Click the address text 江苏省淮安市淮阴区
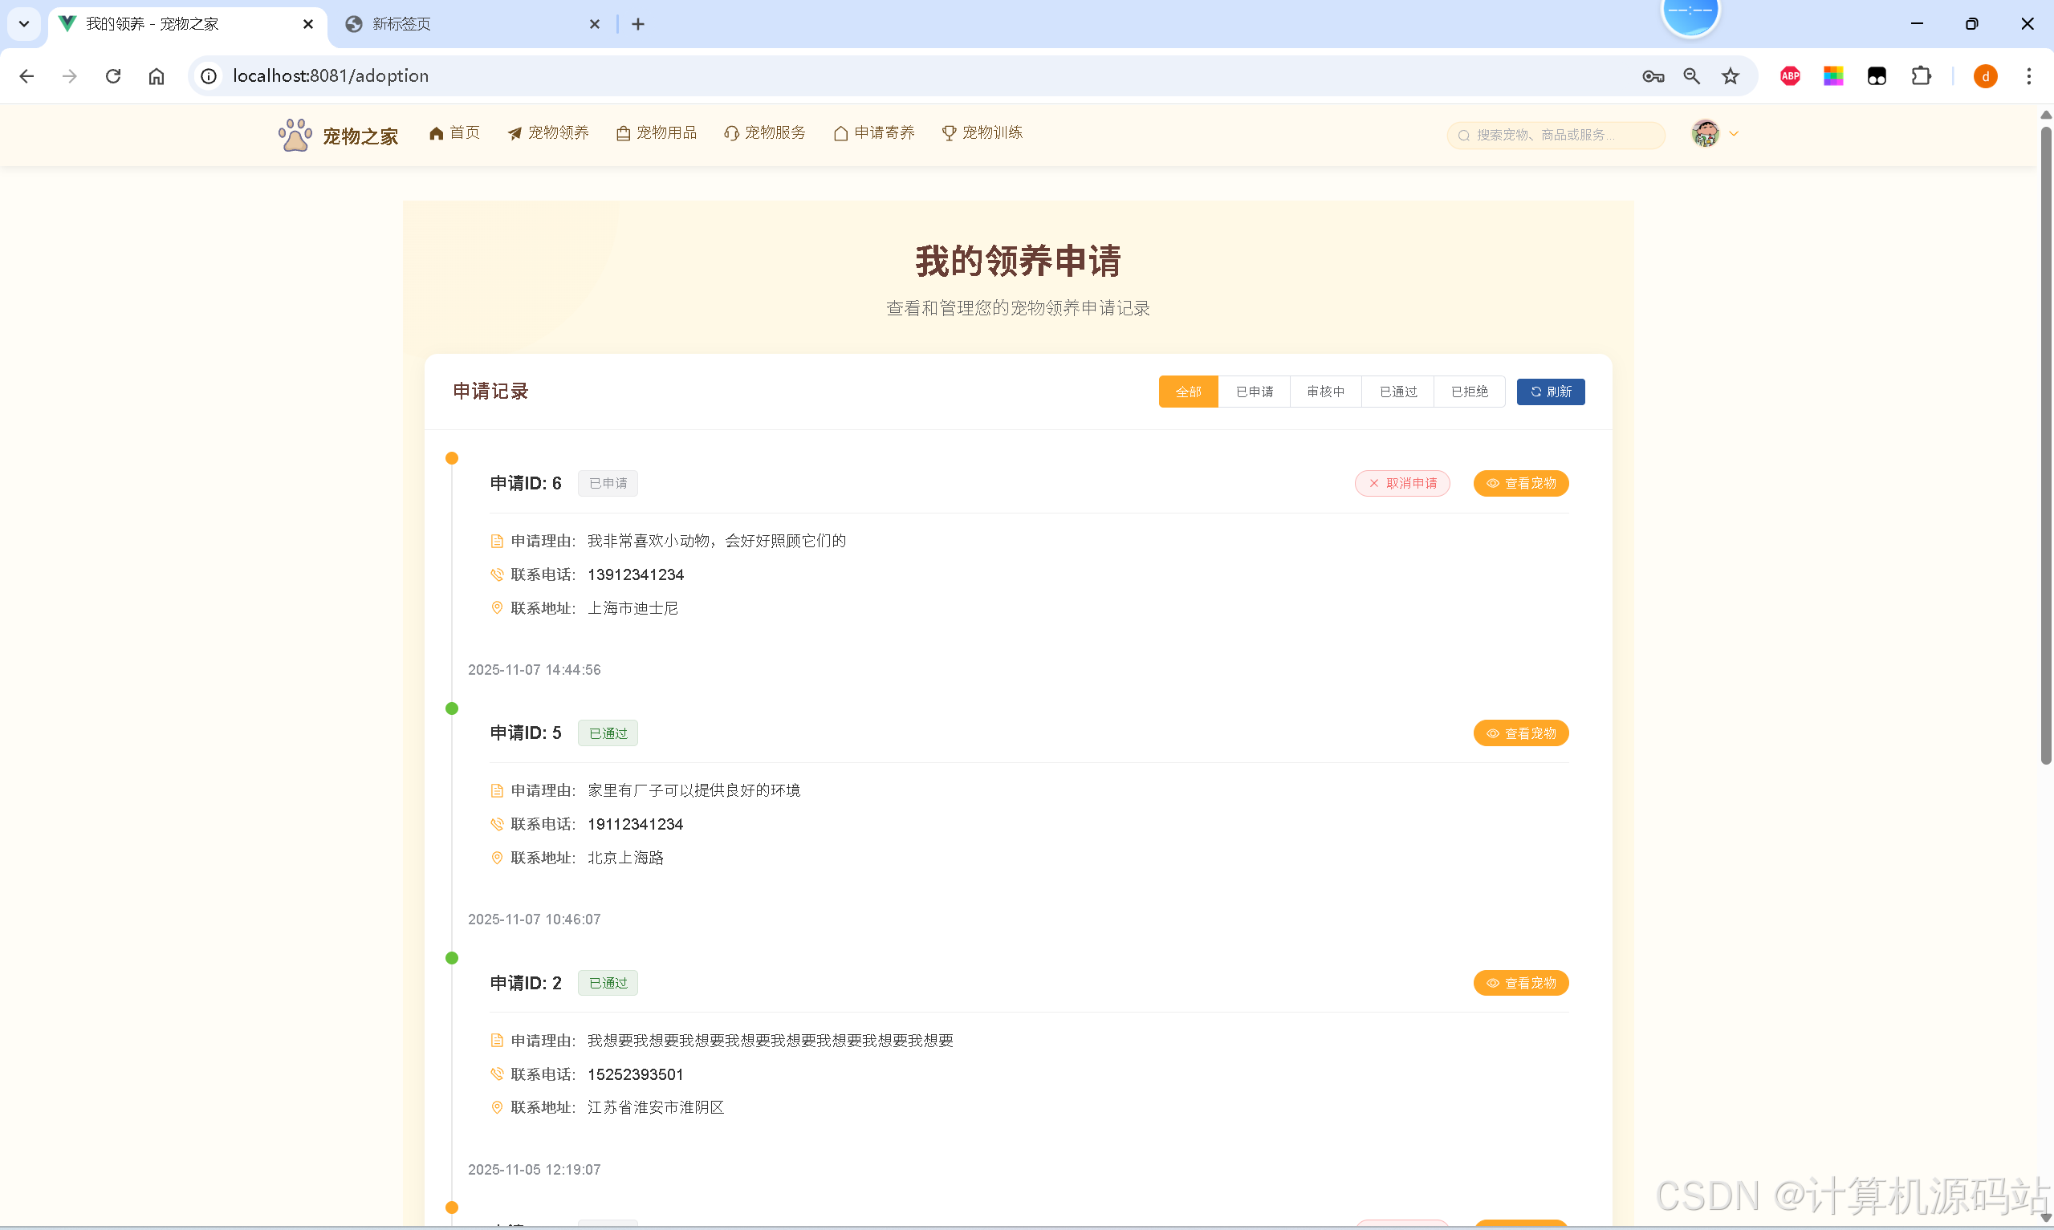This screenshot has height=1230, width=2054. pos(656,1107)
